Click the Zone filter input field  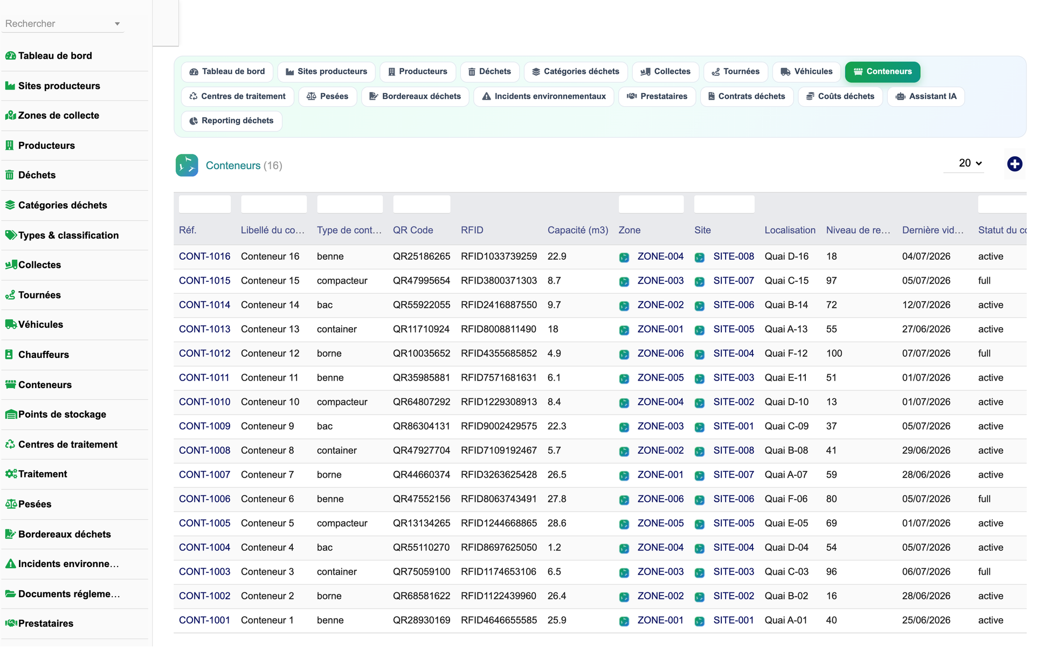[x=651, y=204]
